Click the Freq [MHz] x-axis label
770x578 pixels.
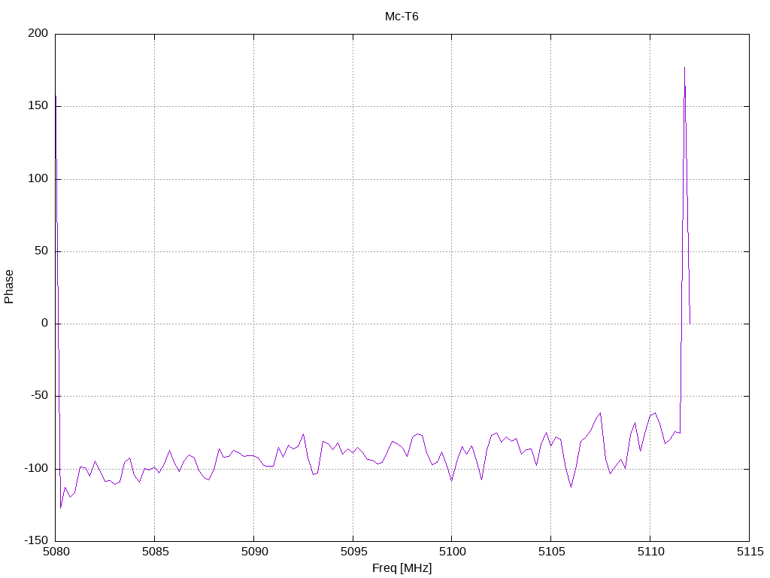pos(402,567)
